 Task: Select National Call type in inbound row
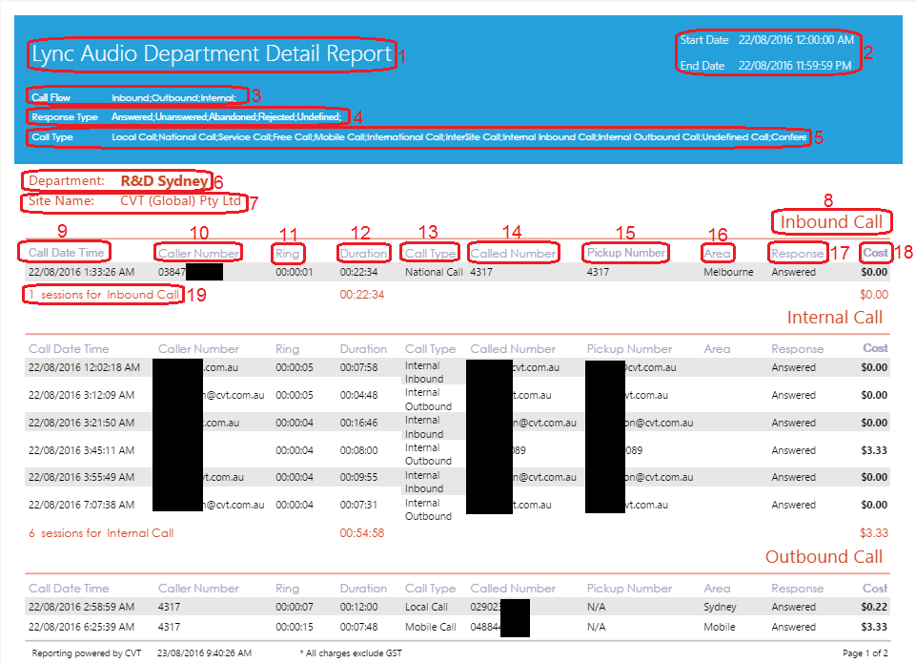click(x=434, y=272)
